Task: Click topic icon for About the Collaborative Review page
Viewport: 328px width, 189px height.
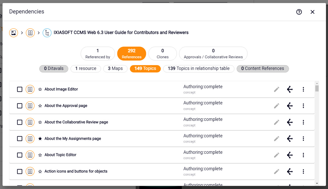Action: click(30, 122)
